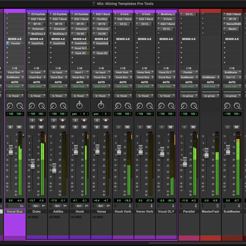Solo the Adlibs track
The width and height of the screenshot is (246, 246).
pyautogui.click(x=54, y=127)
